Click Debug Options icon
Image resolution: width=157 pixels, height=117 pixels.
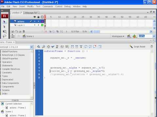click(67, 46)
